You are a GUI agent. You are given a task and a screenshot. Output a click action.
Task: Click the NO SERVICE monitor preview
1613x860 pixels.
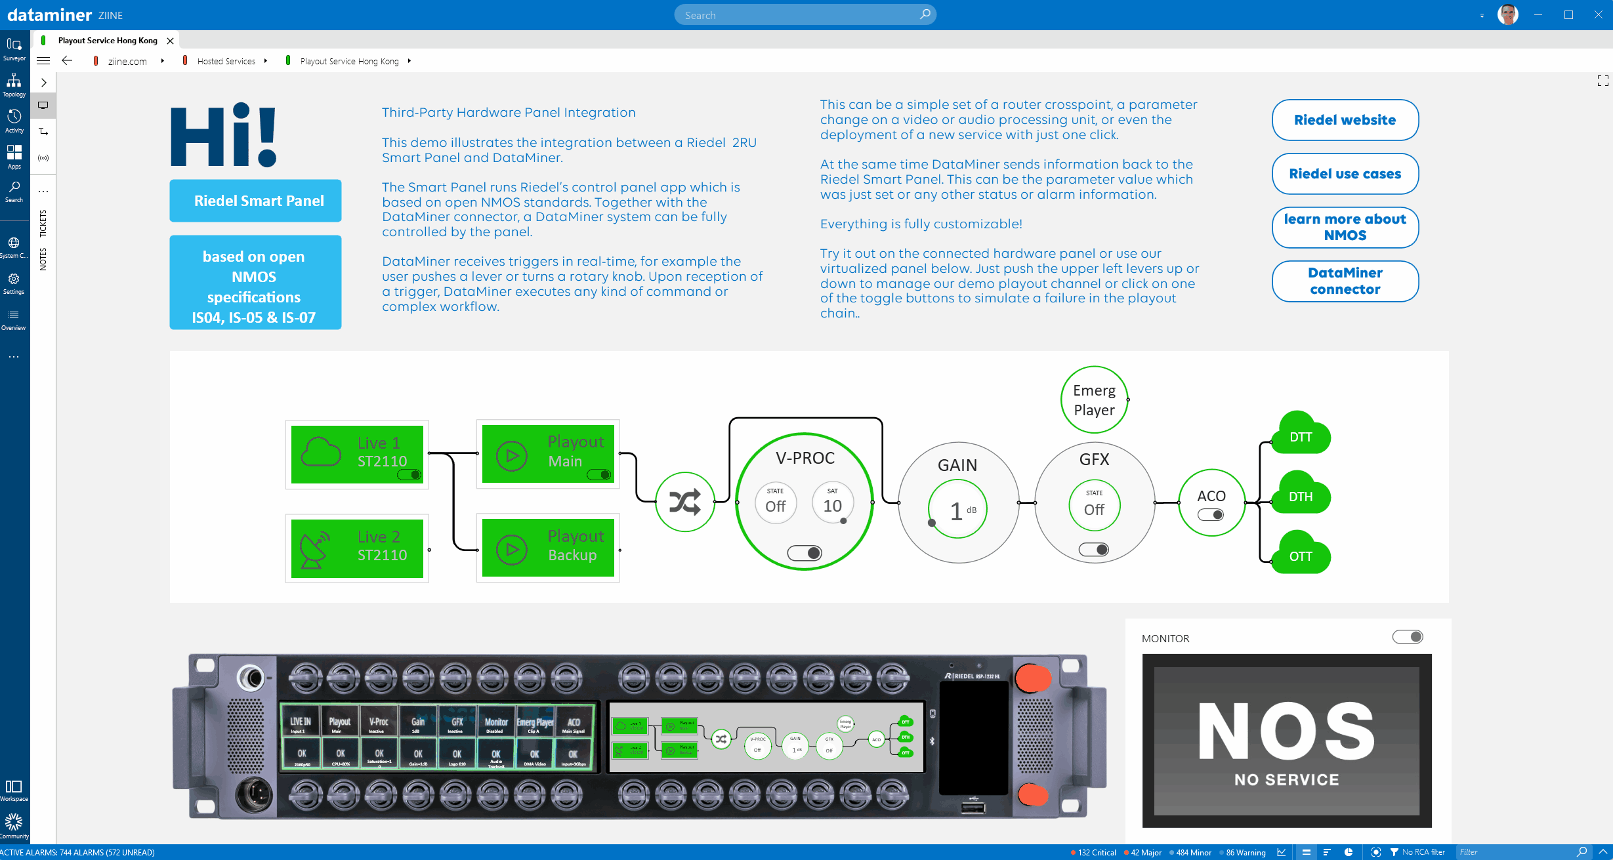point(1286,741)
